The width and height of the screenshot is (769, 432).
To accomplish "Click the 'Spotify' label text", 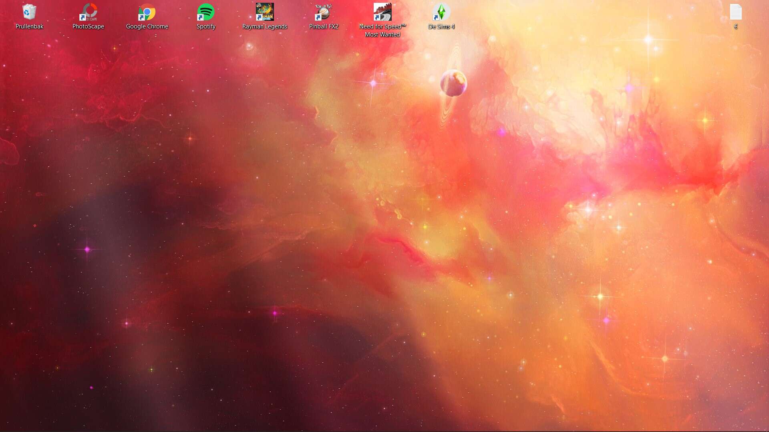I will (206, 26).
